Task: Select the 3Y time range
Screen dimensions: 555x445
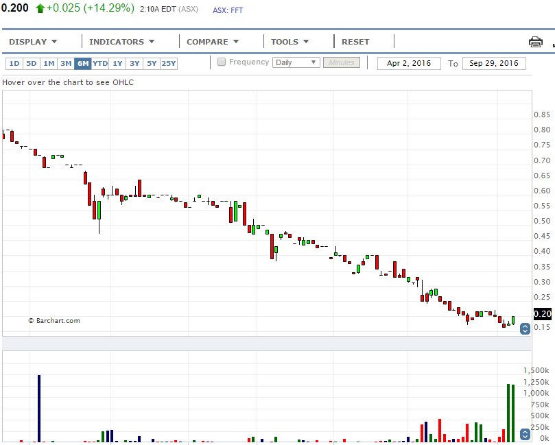Action: point(134,64)
